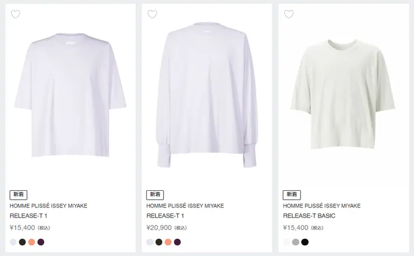Select light lavender swatch on ¥15,400 RELEASE-T 1
Viewport: 414px width, 256px height.
click(13, 242)
